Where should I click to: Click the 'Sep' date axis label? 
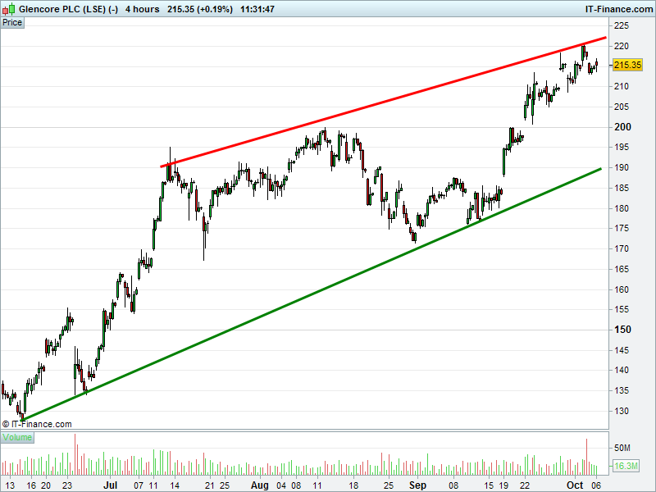(x=417, y=485)
